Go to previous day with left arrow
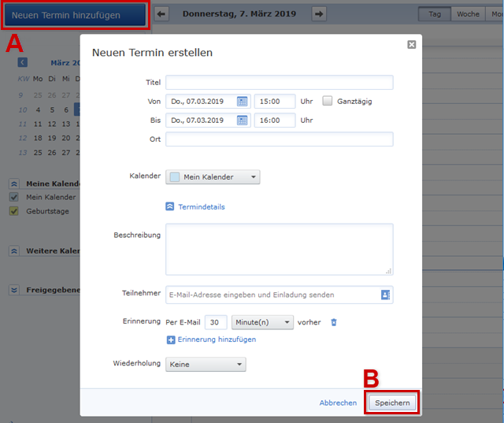Screen dimensions: 504x423 pos(161,14)
